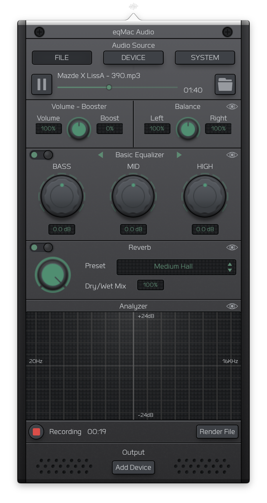Click the top-left screw icon

[x=39, y=32]
